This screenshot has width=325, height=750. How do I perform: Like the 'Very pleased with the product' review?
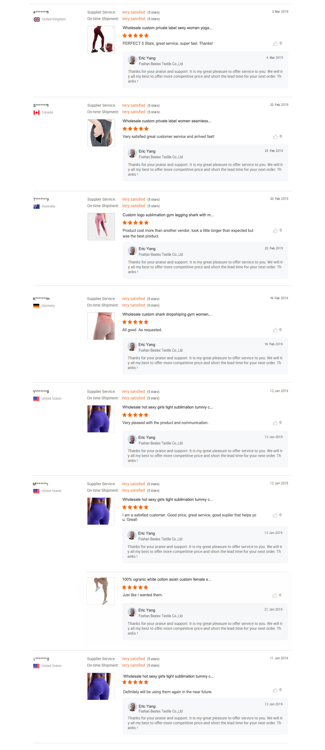tap(275, 423)
